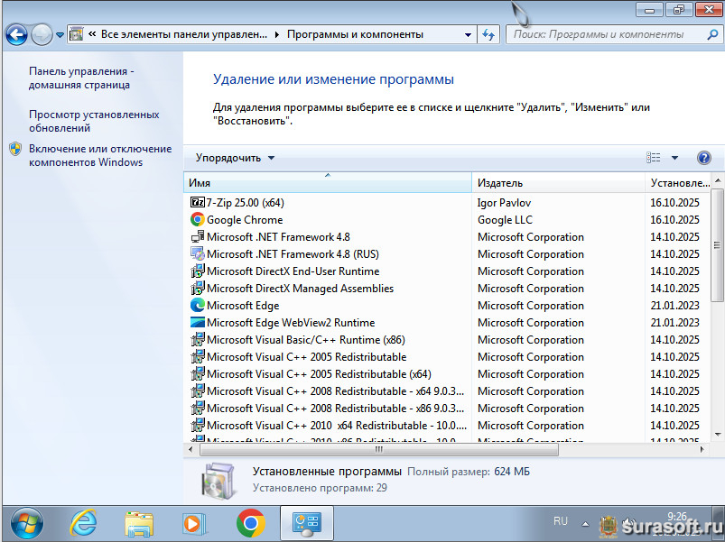The width and height of the screenshot is (725, 542).
Task: Expand the Упорядочить dropdown menu
Action: click(x=235, y=158)
